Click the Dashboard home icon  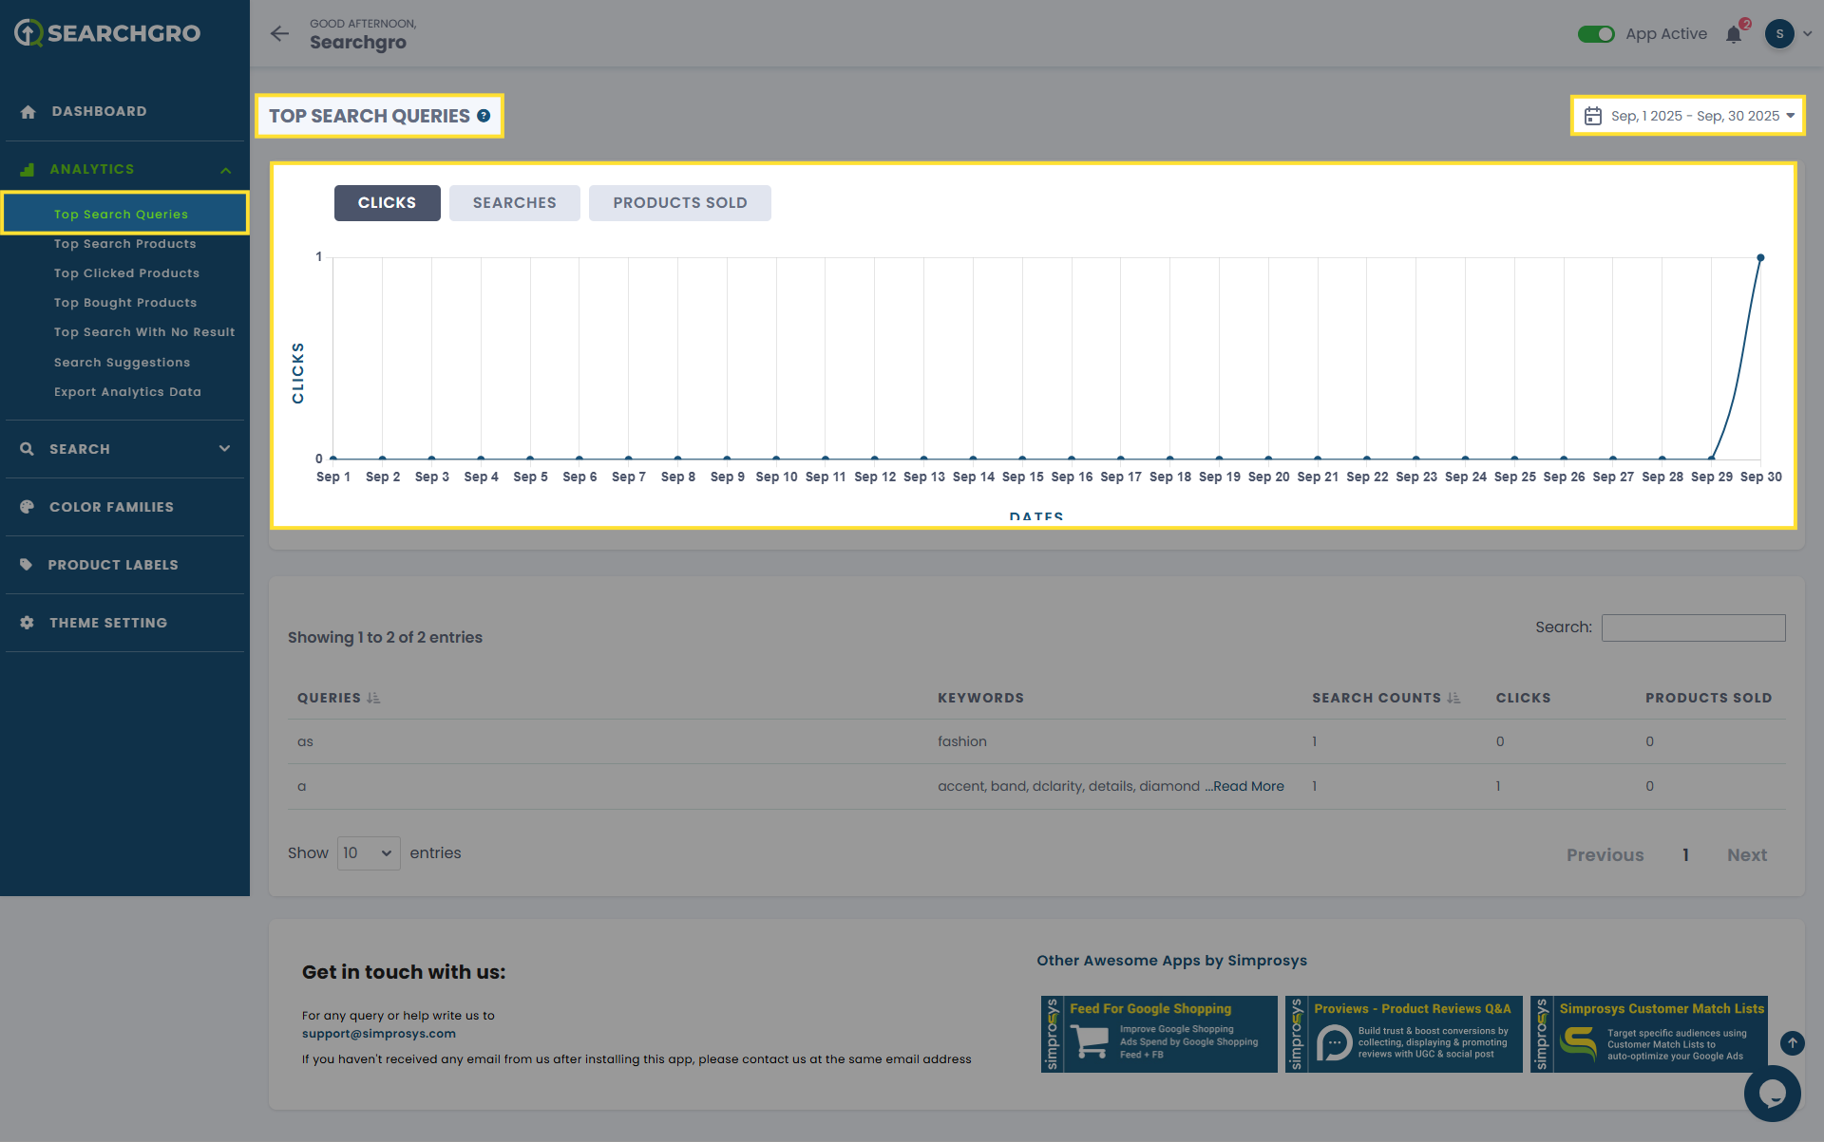point(28,112)
